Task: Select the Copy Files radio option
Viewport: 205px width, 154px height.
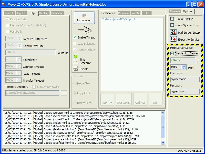Action: 75,93
